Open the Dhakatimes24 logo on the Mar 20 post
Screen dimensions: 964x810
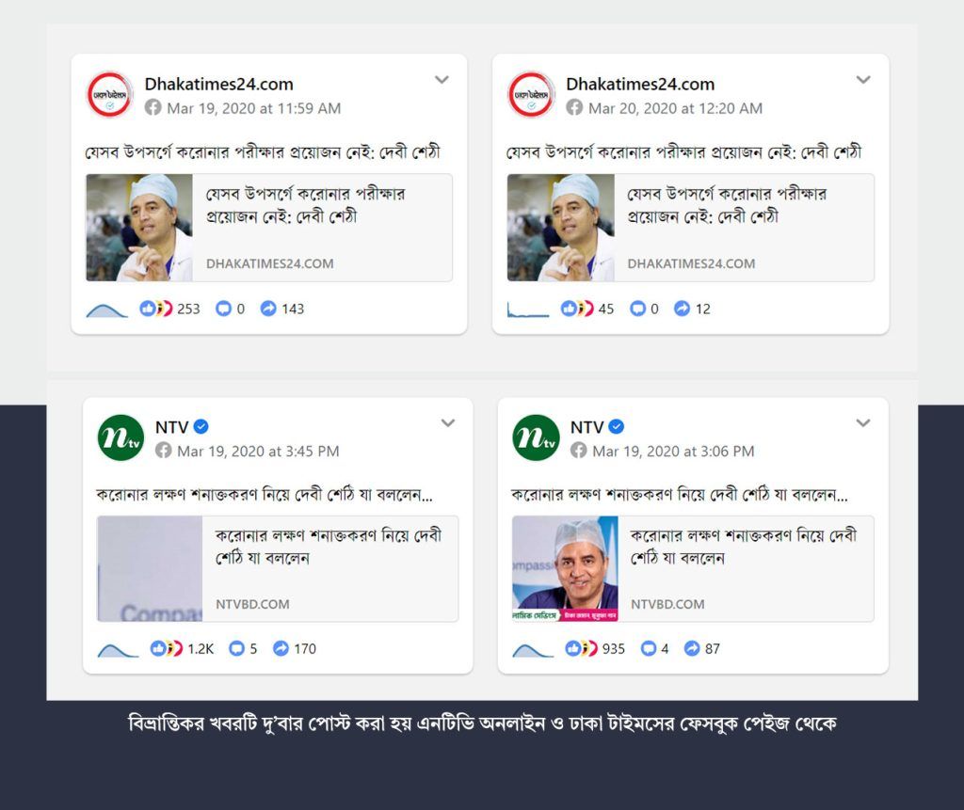pos(531,95)
